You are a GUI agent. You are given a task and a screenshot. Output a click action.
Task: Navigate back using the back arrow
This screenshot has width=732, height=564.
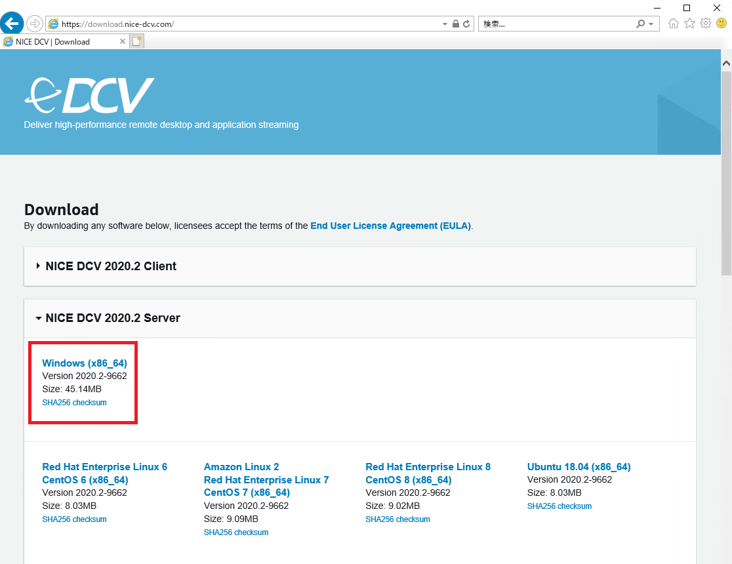[12, 23]
